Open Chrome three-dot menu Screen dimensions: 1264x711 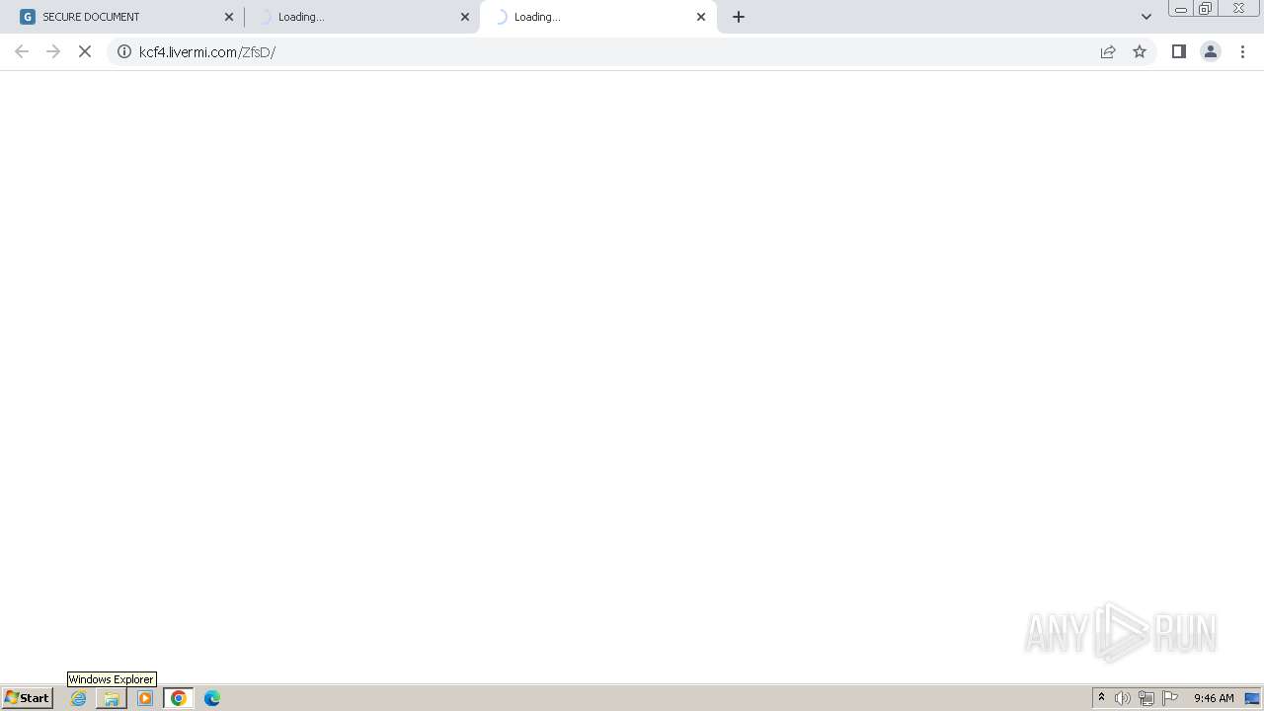click(1243, 51)
